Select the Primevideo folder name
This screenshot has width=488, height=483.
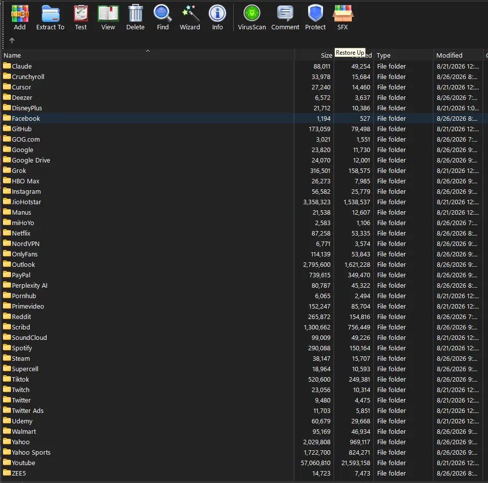click(x=28, y=306)
